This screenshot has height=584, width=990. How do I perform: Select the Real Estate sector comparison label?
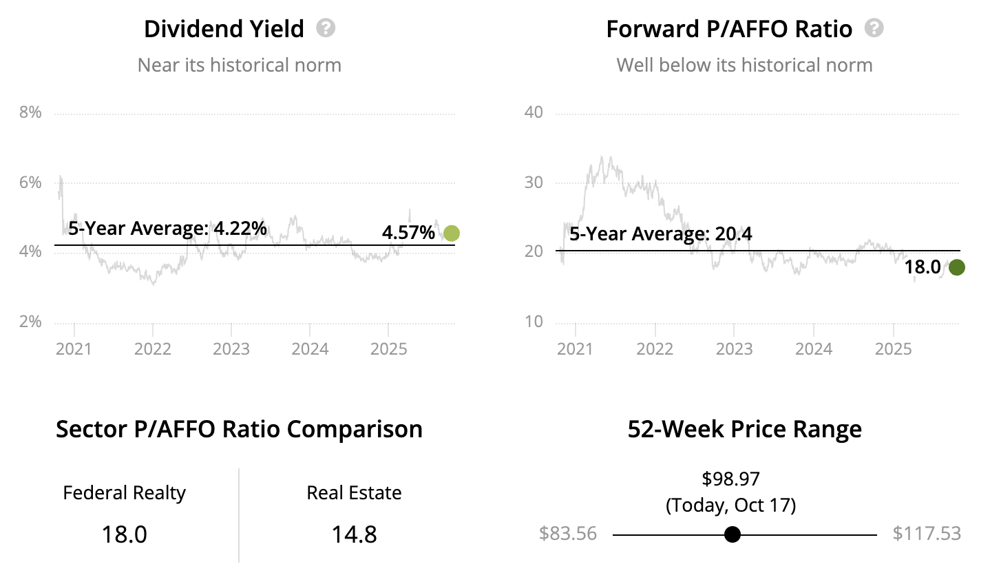point(354,493)
